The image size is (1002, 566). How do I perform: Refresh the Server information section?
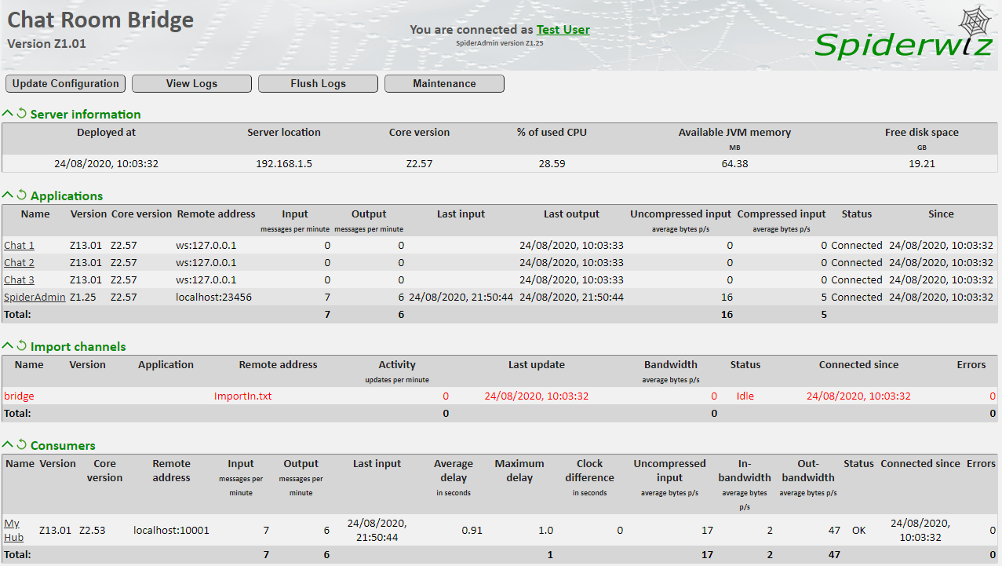pyautogui.click(x=20, y=113)
